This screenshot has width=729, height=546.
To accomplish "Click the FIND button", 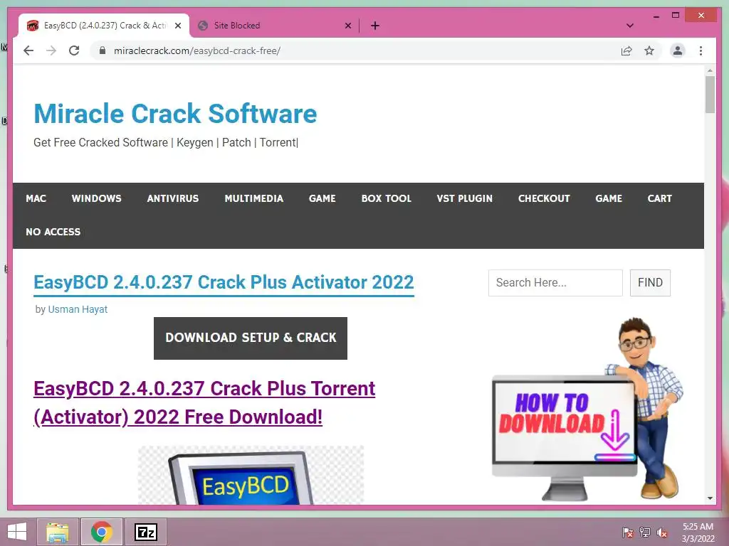I will pos(650,283).
